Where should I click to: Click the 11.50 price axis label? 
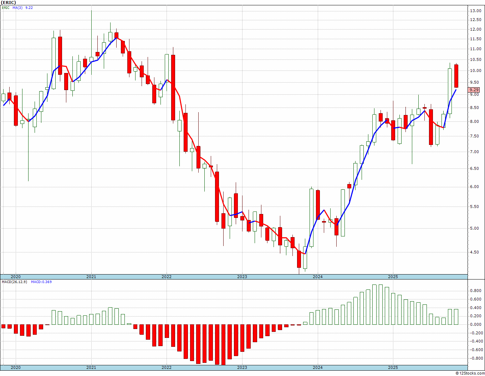(x=476, y=39)
